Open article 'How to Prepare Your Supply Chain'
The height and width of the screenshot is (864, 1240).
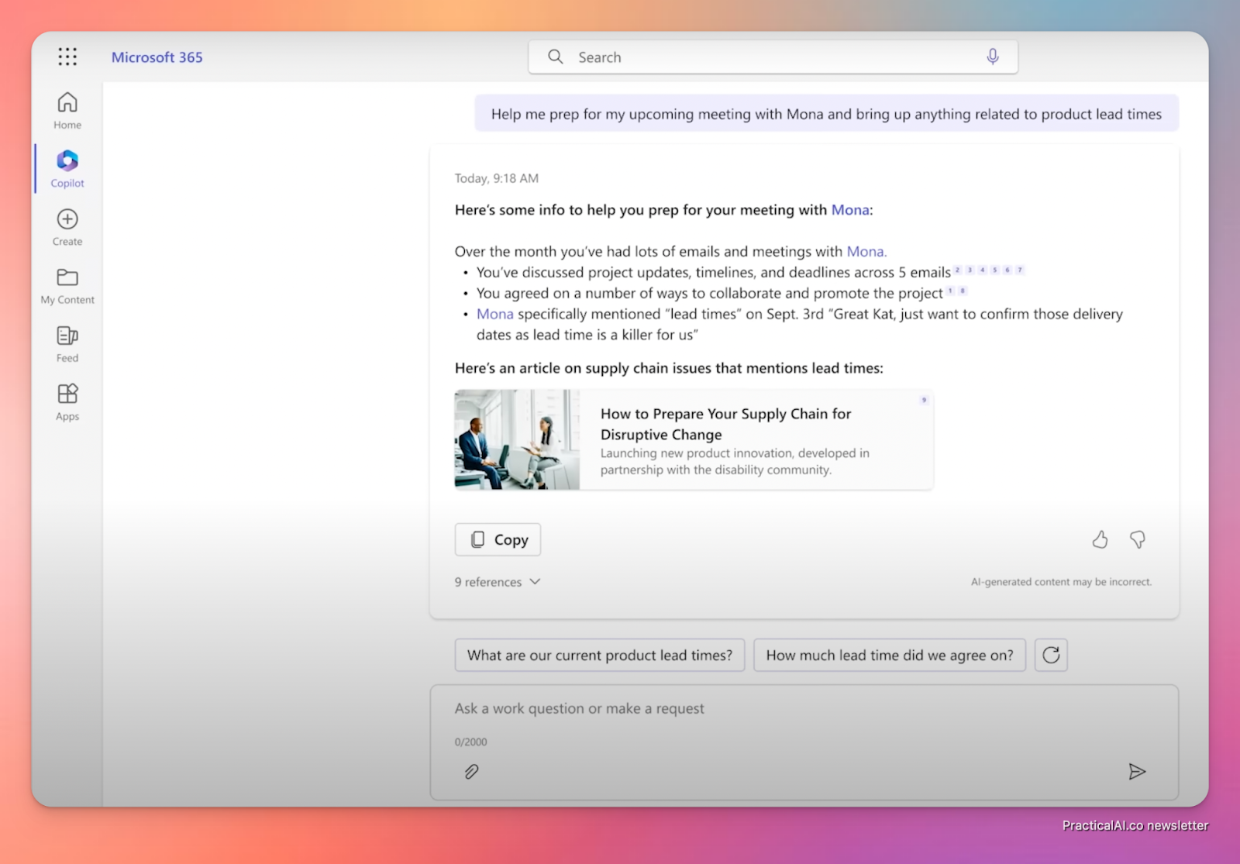pyautogui.click(x=725, y=424)
